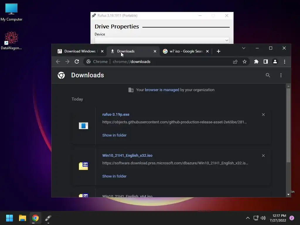300x225 pixels.
Task: Show rufus-3.19p.exe in folder
Action: coord(114,135)
